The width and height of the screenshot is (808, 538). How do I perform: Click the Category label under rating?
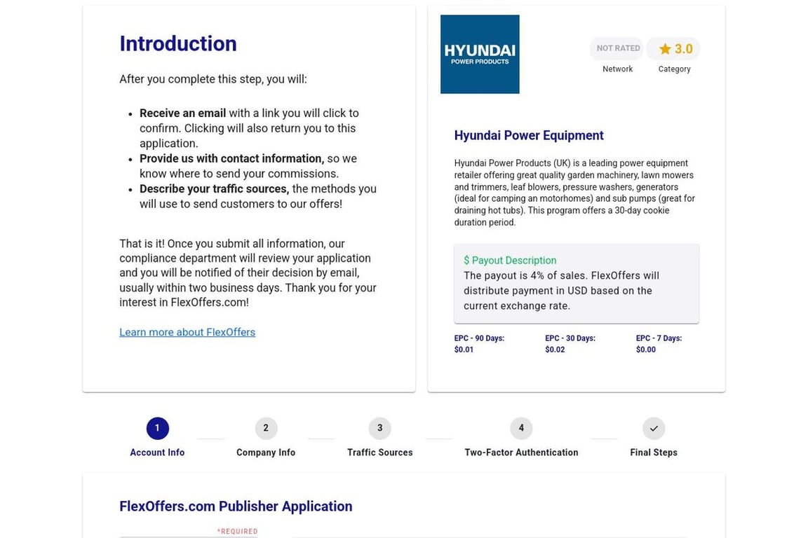674,69
